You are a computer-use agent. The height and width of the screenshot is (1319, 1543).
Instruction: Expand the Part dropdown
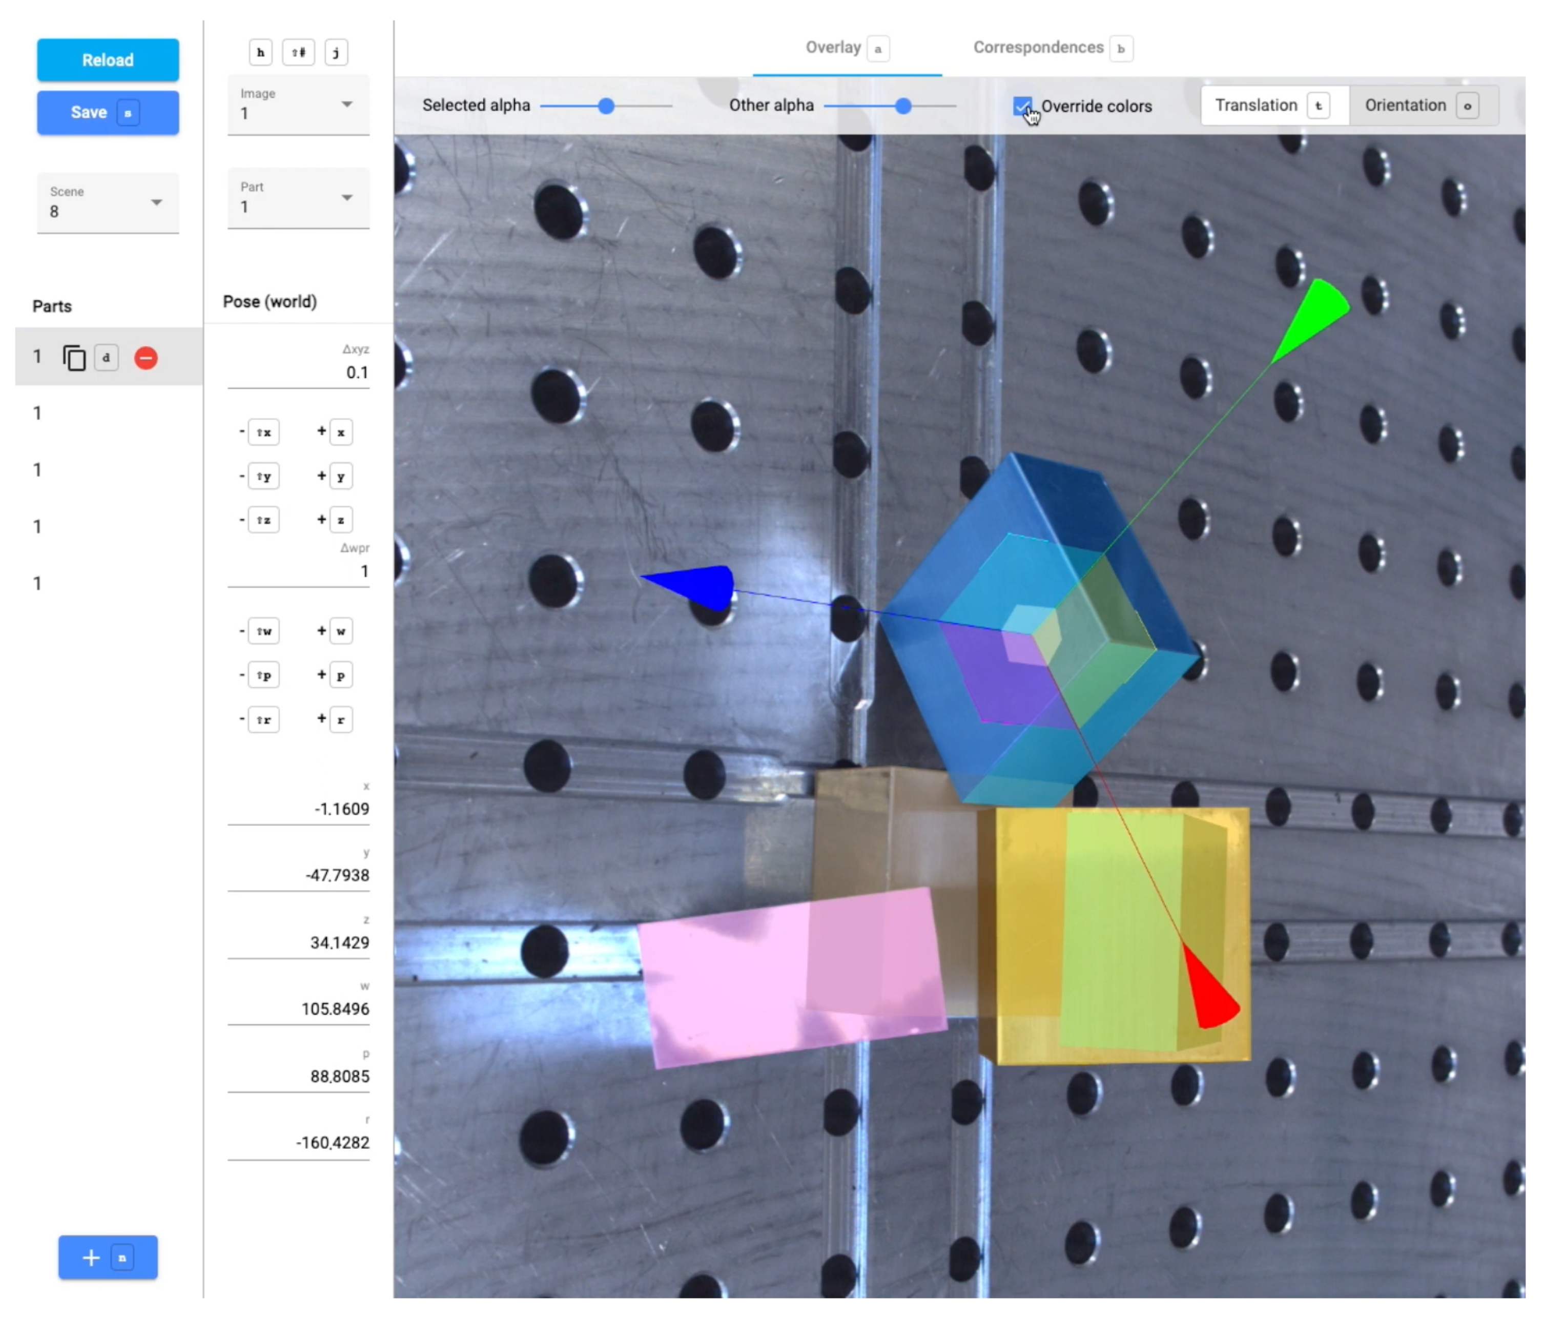pyautogui.click(x=298, y=198)
